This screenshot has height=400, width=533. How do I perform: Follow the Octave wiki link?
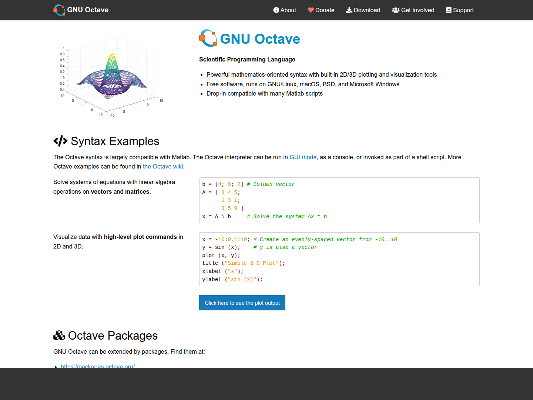pyautogui.click(x=163, y=166)
